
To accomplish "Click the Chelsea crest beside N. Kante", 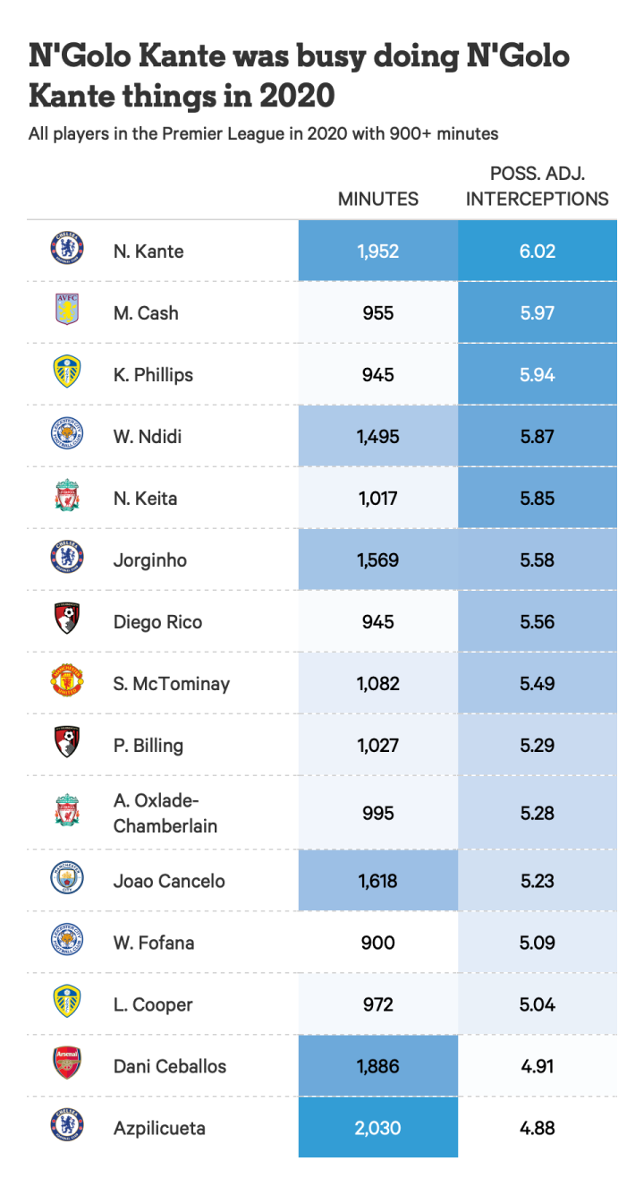I will point(67,251).
